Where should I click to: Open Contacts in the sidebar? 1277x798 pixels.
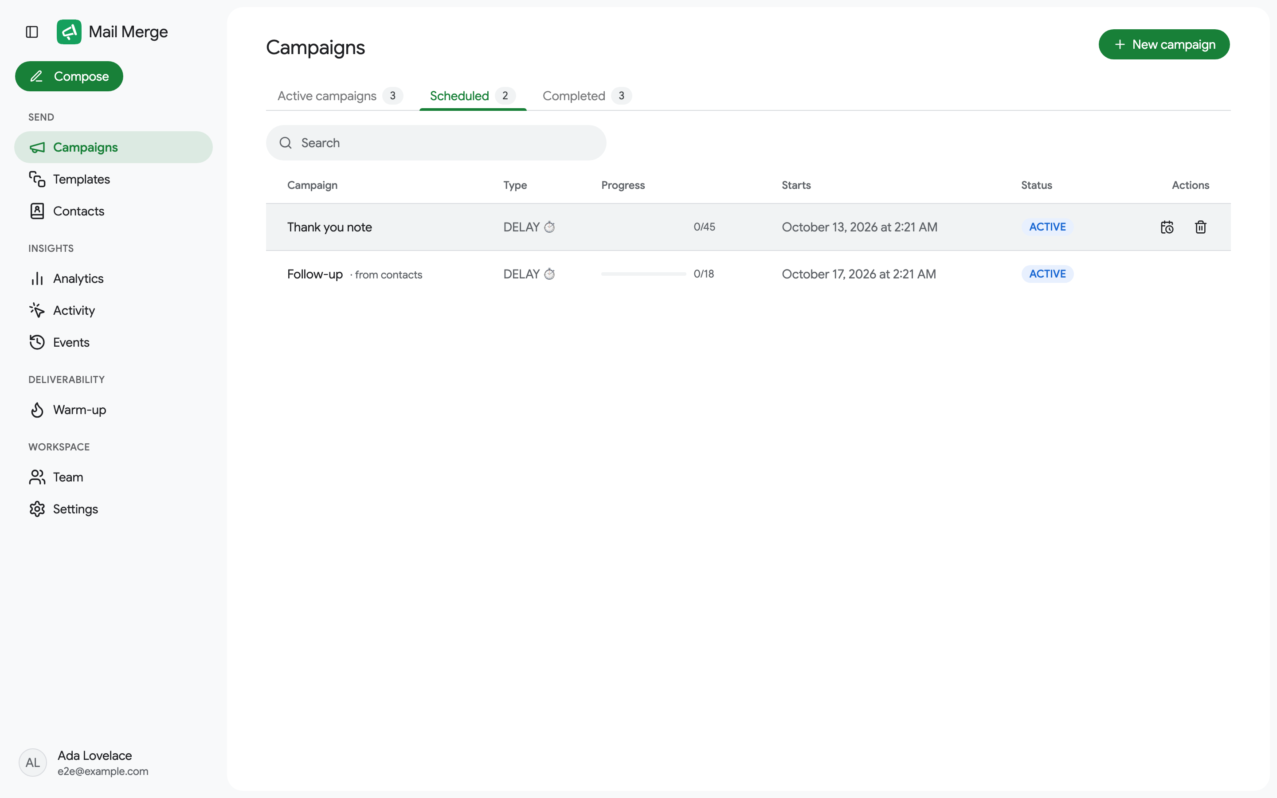pyautogui.click(x=114, y=211)
